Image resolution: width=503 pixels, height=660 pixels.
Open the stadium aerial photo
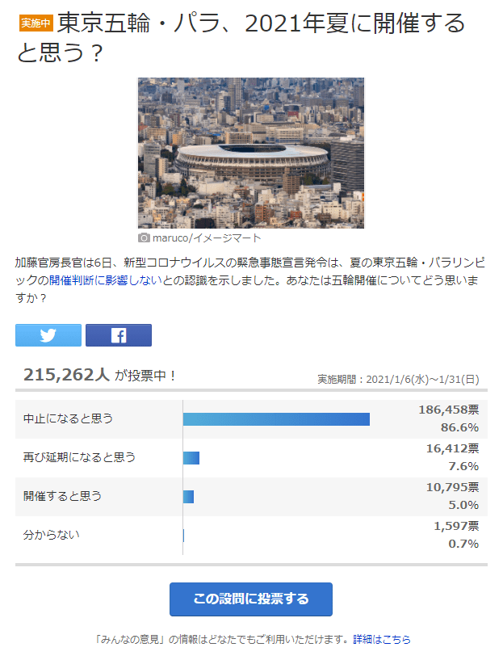(251, 153)
